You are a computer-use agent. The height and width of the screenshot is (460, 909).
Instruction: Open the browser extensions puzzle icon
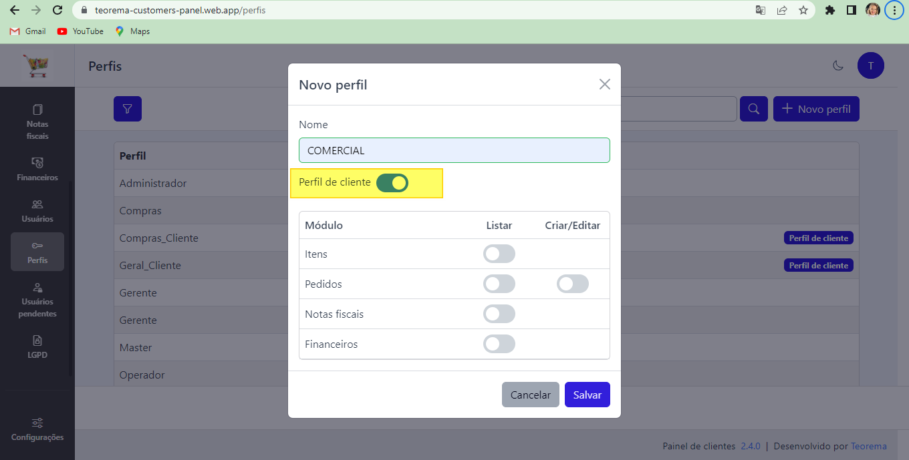830,10
